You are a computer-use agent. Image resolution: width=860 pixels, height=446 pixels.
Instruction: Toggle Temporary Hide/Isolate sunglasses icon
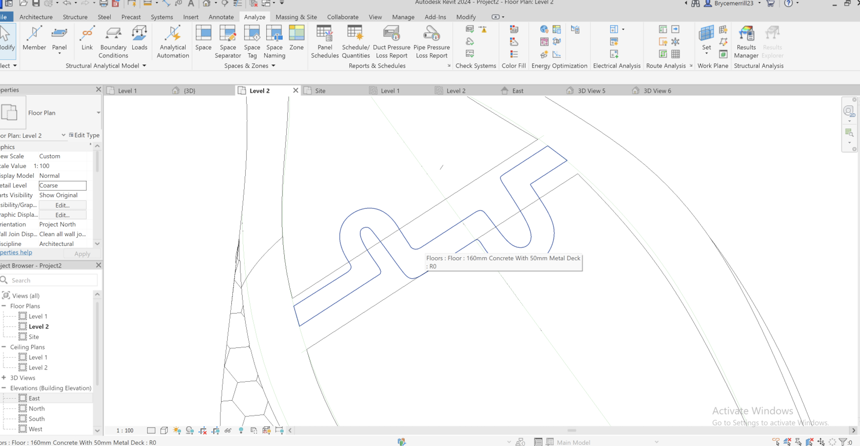coord(228,430)
